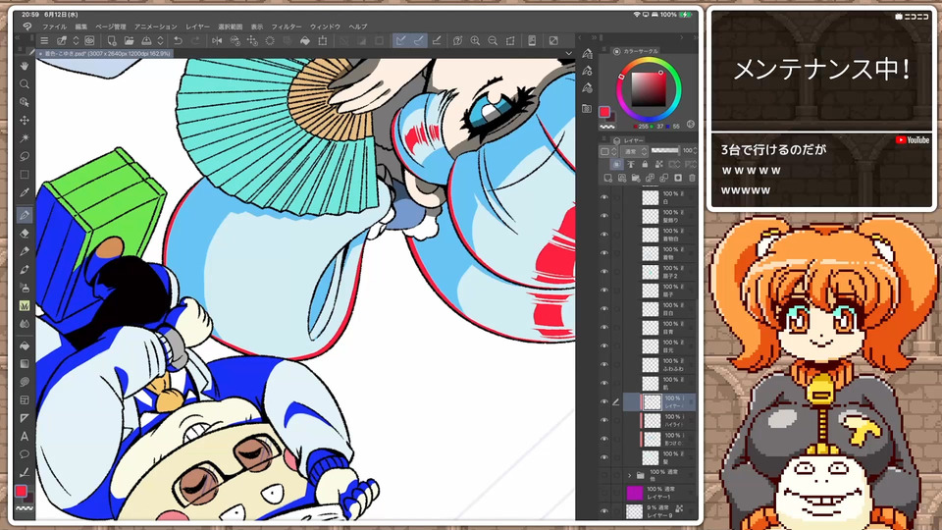Show the purple レイヤー1 layer
Image resolution: width=942 pixels, height=530 pixels.
[604, 493]
